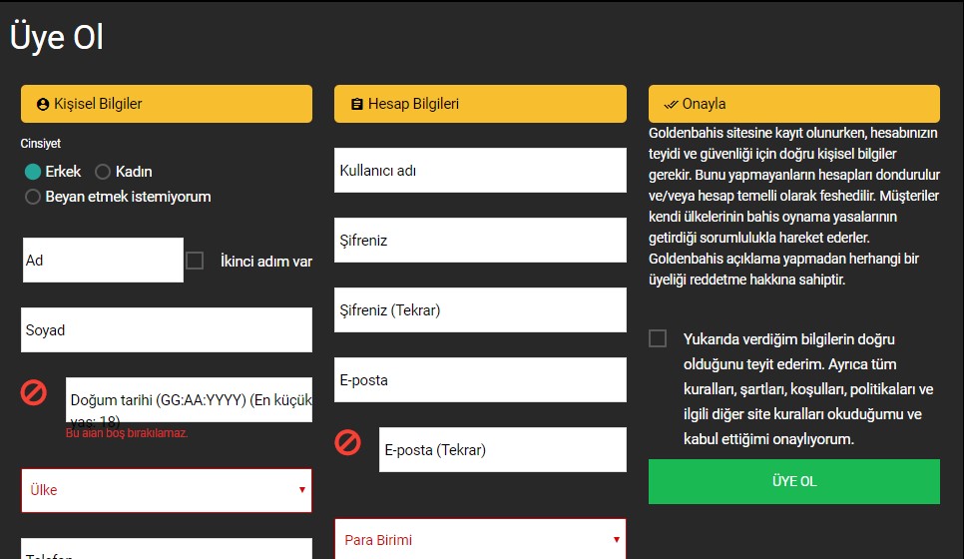Screen dimensions: 964x559
Task: Click the clipboard icon in Hesap Bilgileri header
Action: click(x=356, y=104)
